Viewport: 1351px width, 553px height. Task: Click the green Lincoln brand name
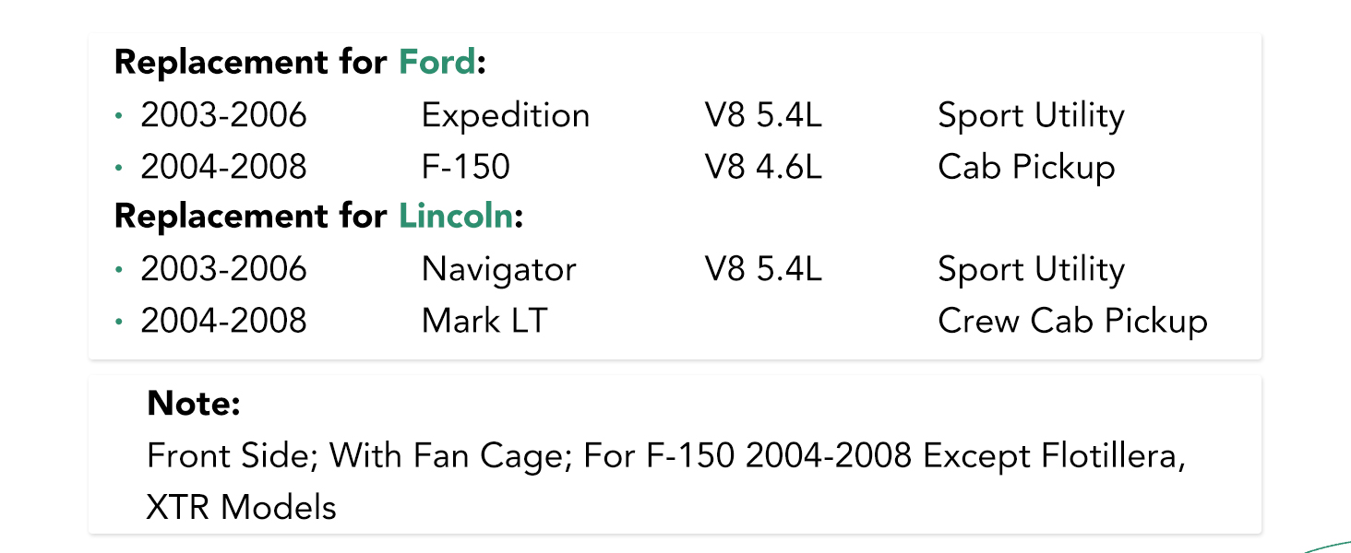coord(457,216)
